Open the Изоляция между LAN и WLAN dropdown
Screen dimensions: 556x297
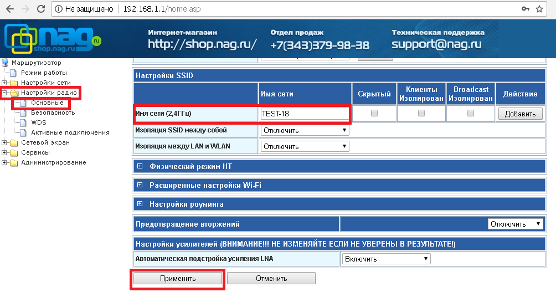[305, 146]
